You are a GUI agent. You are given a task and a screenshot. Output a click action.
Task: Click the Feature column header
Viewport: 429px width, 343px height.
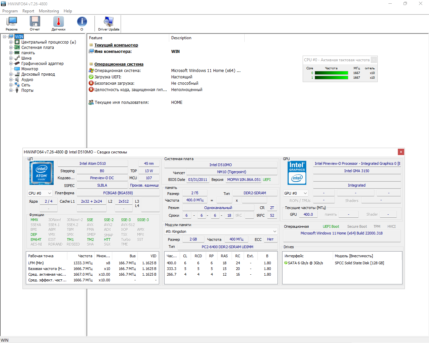(128, 38)
